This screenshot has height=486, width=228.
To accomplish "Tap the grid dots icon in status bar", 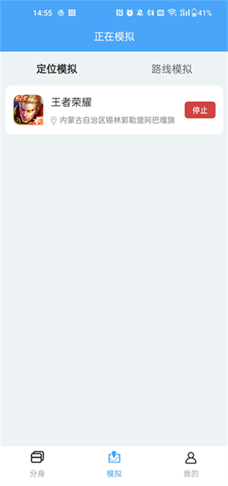I will (x=72, y=13).
